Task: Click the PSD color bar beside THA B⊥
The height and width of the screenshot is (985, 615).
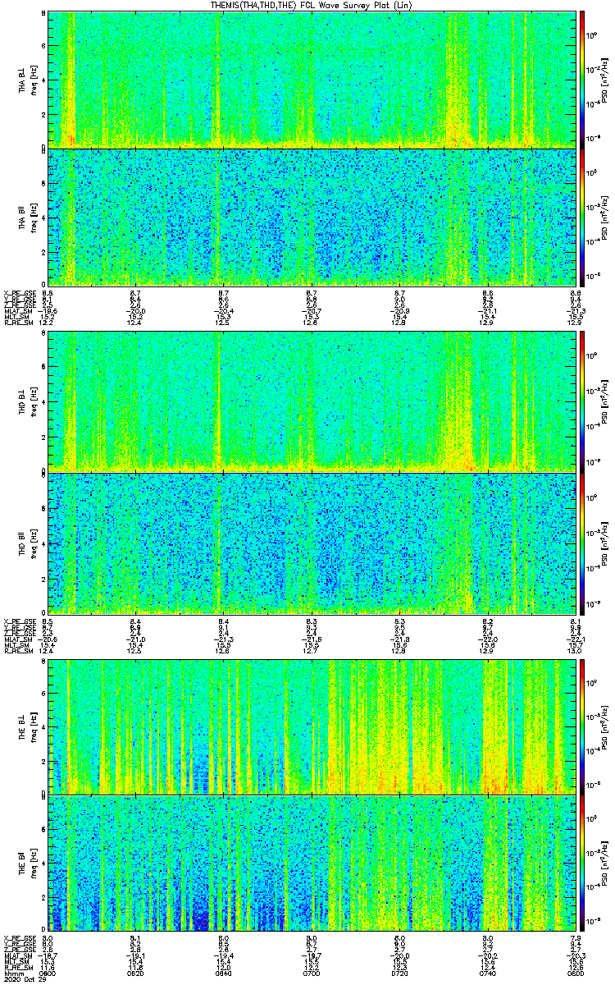Action: (x=582, y=79)
